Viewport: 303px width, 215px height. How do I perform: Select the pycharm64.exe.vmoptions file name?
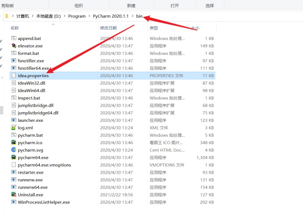tap(45, 165)
